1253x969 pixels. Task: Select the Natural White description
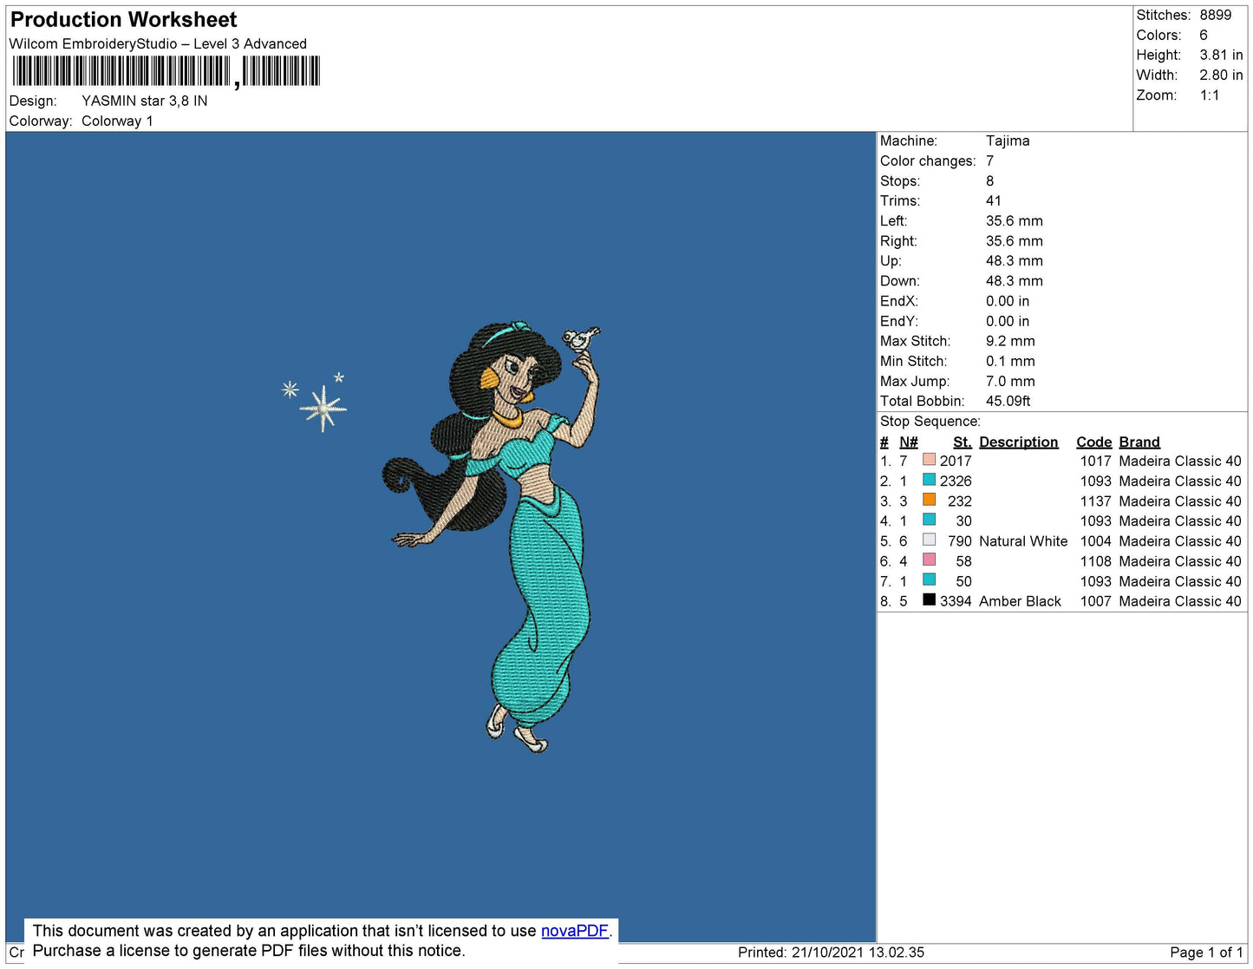(x=1023, y=540)
